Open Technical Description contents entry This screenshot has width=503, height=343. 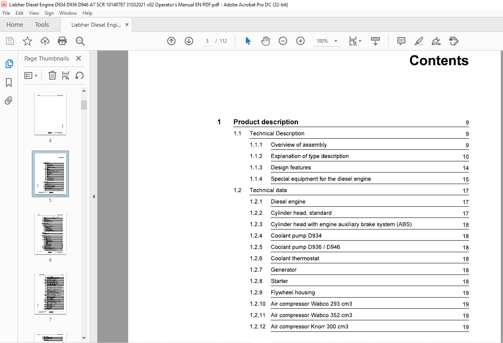pos(277,133)
